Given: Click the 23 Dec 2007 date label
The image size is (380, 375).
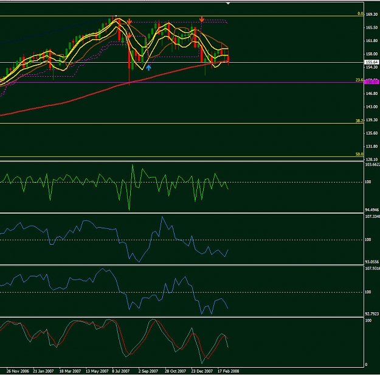Looking at the screenshot, I should tap(202, 371).
